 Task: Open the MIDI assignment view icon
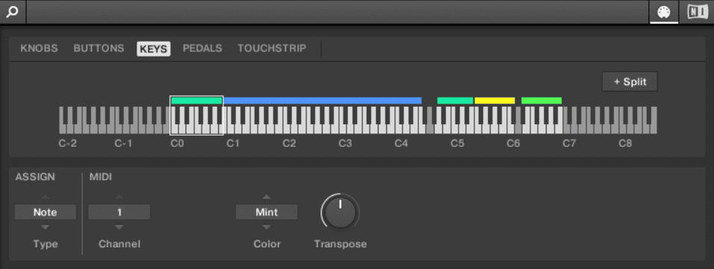663,12
